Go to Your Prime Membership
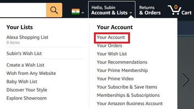The width and height of the screenshot is (194, 109). tap(122, 71)
